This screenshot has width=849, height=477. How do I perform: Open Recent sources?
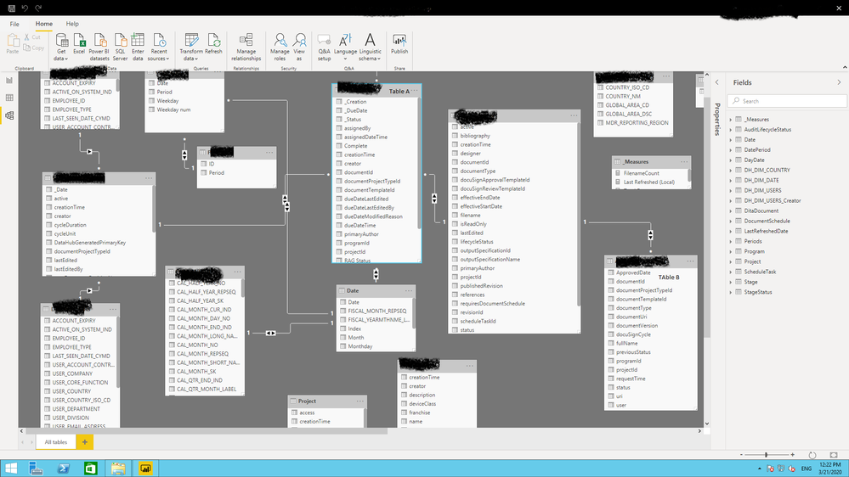pyautogui.click(x=159, y=47)
